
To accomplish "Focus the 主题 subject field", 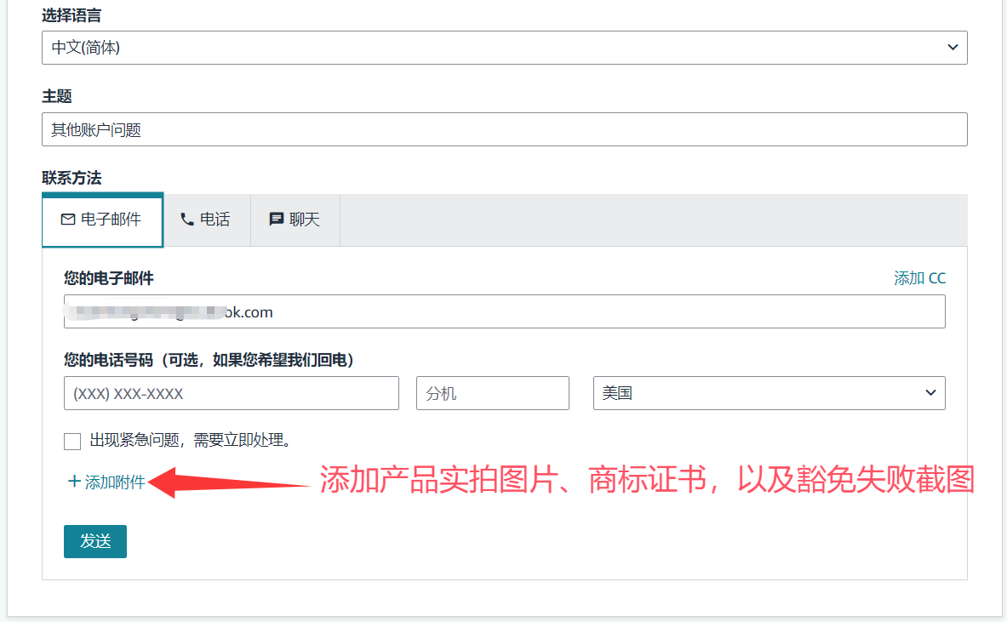I will (504, 129).
